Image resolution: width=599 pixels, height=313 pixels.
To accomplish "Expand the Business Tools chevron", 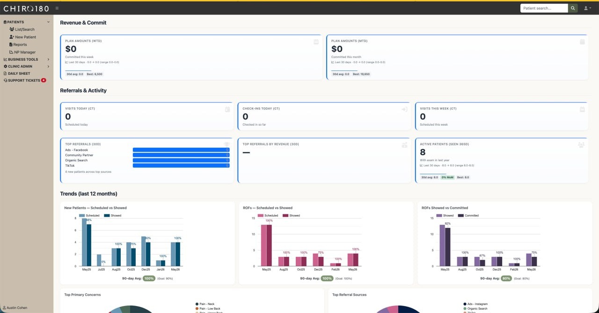I will click(x=48, y=59).
